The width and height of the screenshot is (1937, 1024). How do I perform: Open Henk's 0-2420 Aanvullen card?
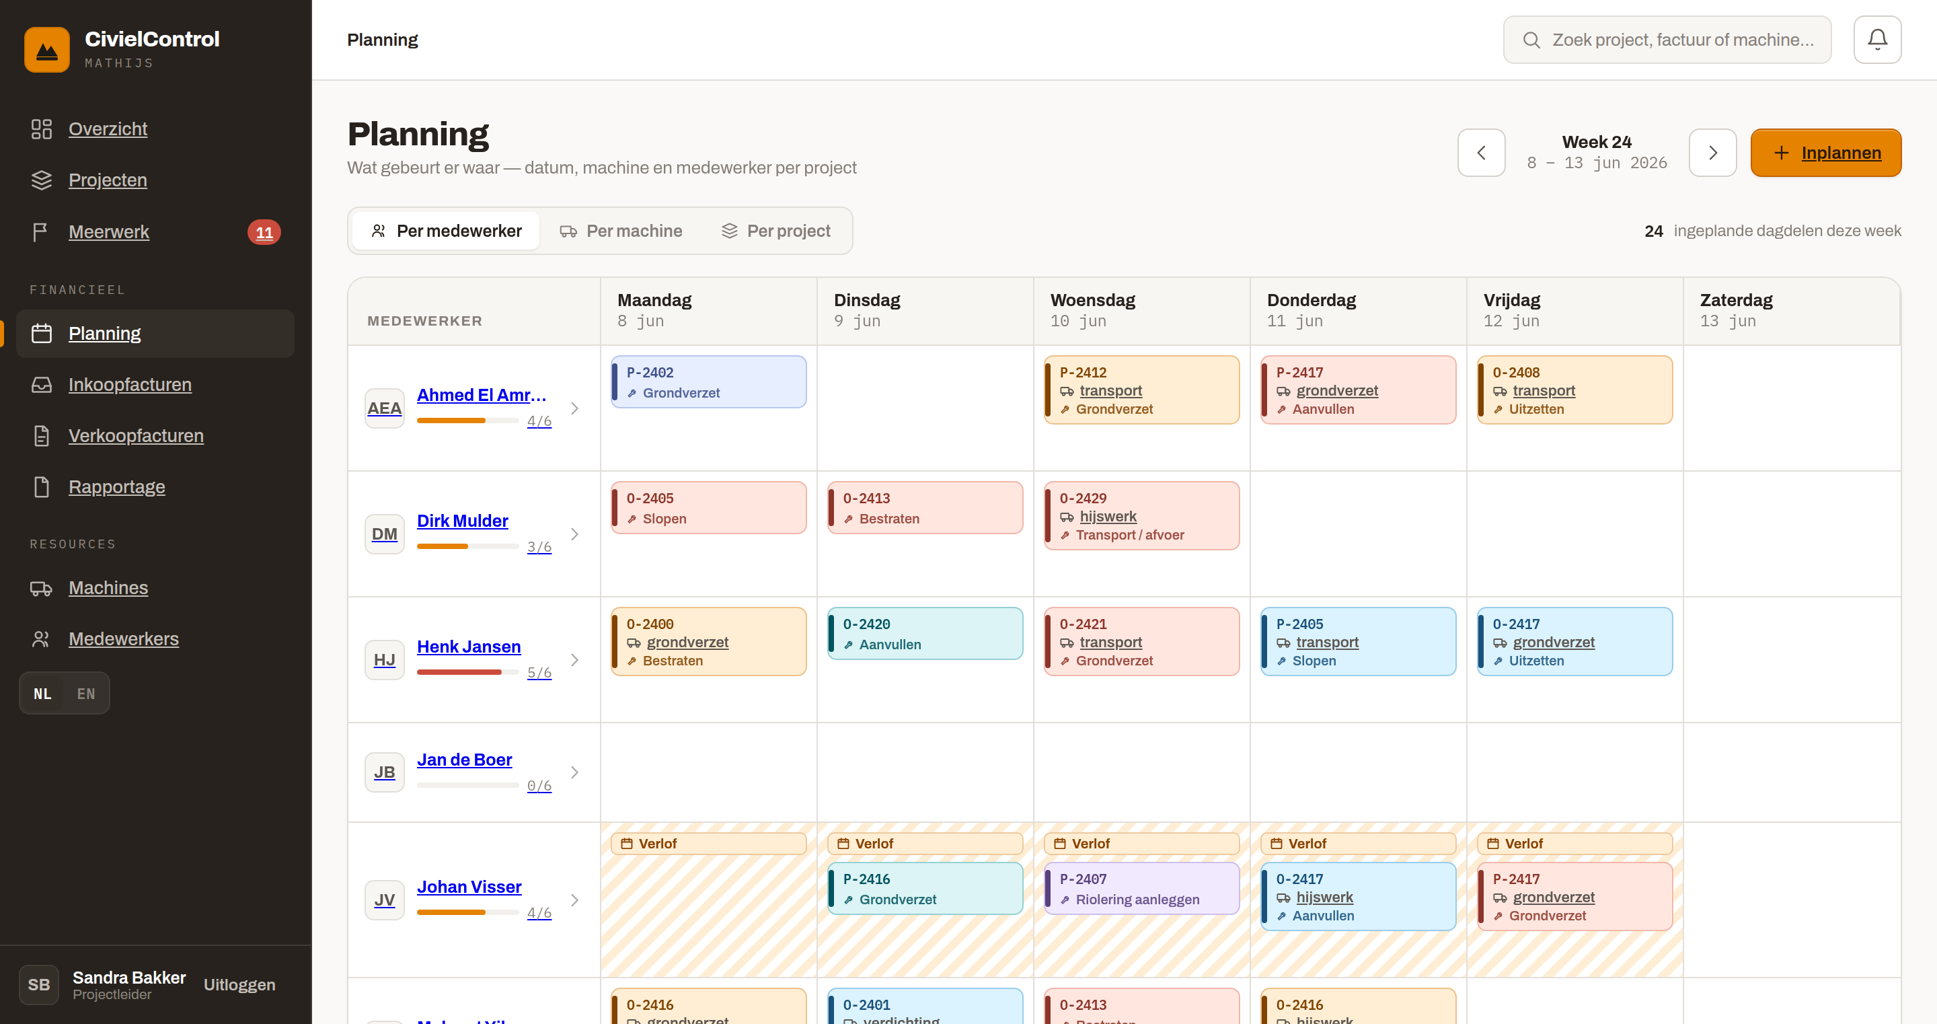coord(925,634)
